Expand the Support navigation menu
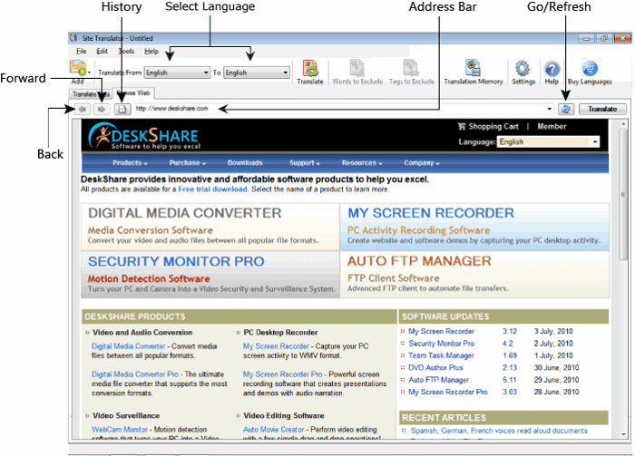Viewport: 635px width, 456px height. (x=305, y=163)
